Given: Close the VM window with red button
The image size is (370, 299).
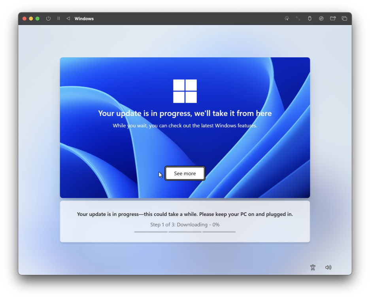Looking at the screenshot, I should [x=24, y=19].
